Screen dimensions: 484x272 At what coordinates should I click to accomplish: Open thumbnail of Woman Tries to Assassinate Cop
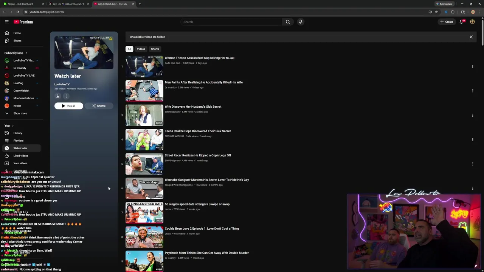pyautogui.click(x=144, y=66)
